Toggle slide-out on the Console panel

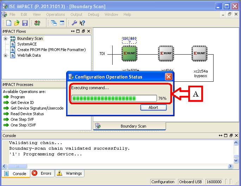(x=221, y=135)
